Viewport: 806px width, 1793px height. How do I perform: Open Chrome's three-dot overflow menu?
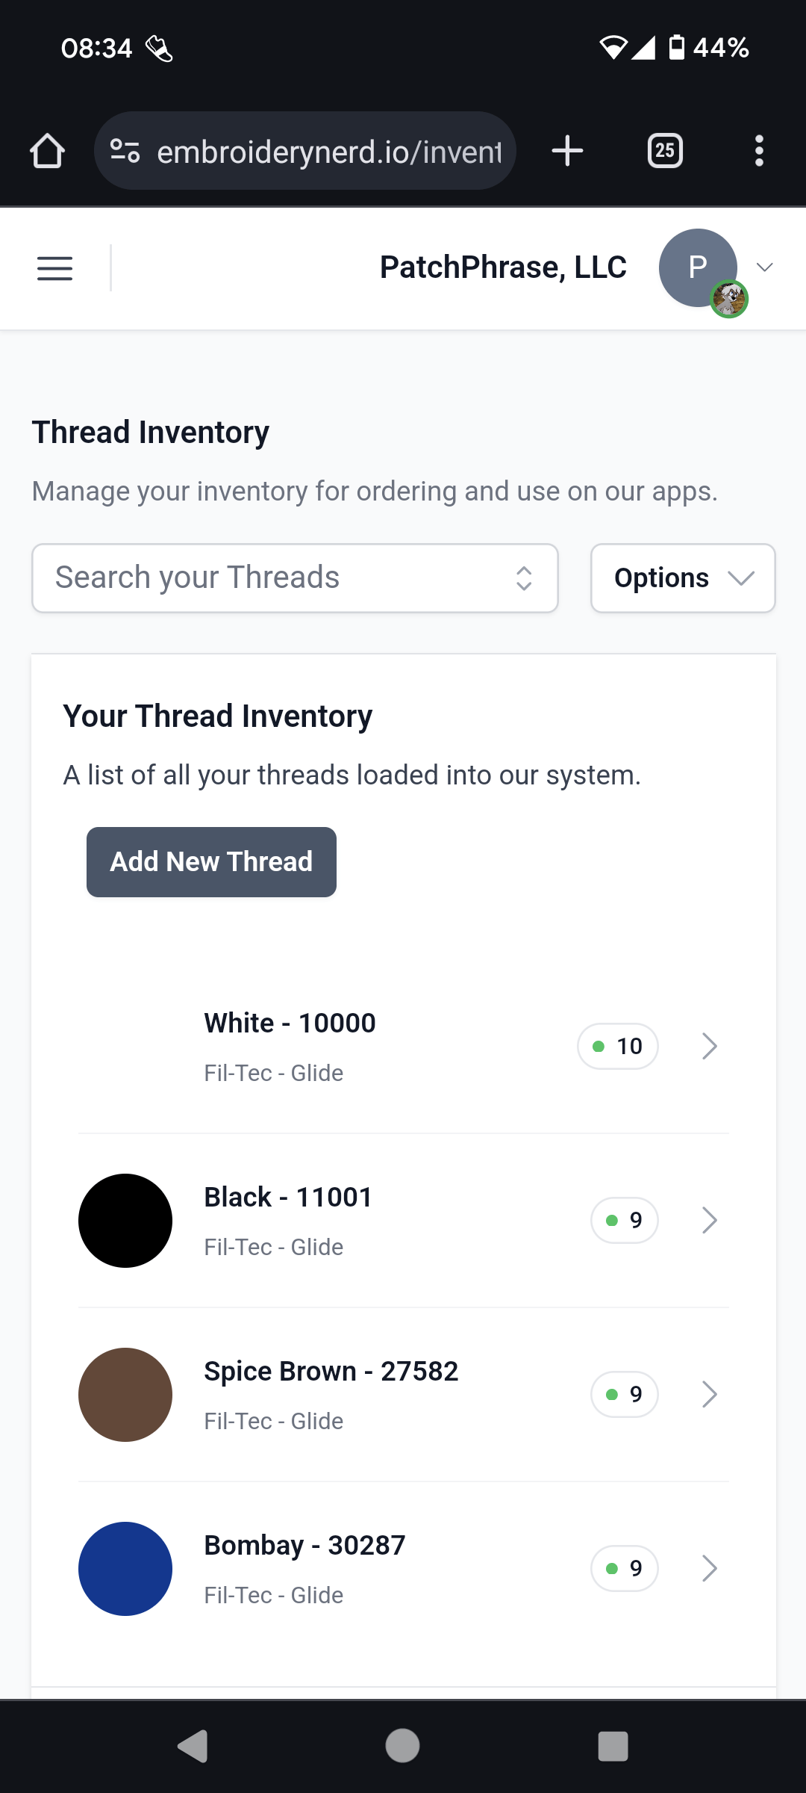point(759,150)
